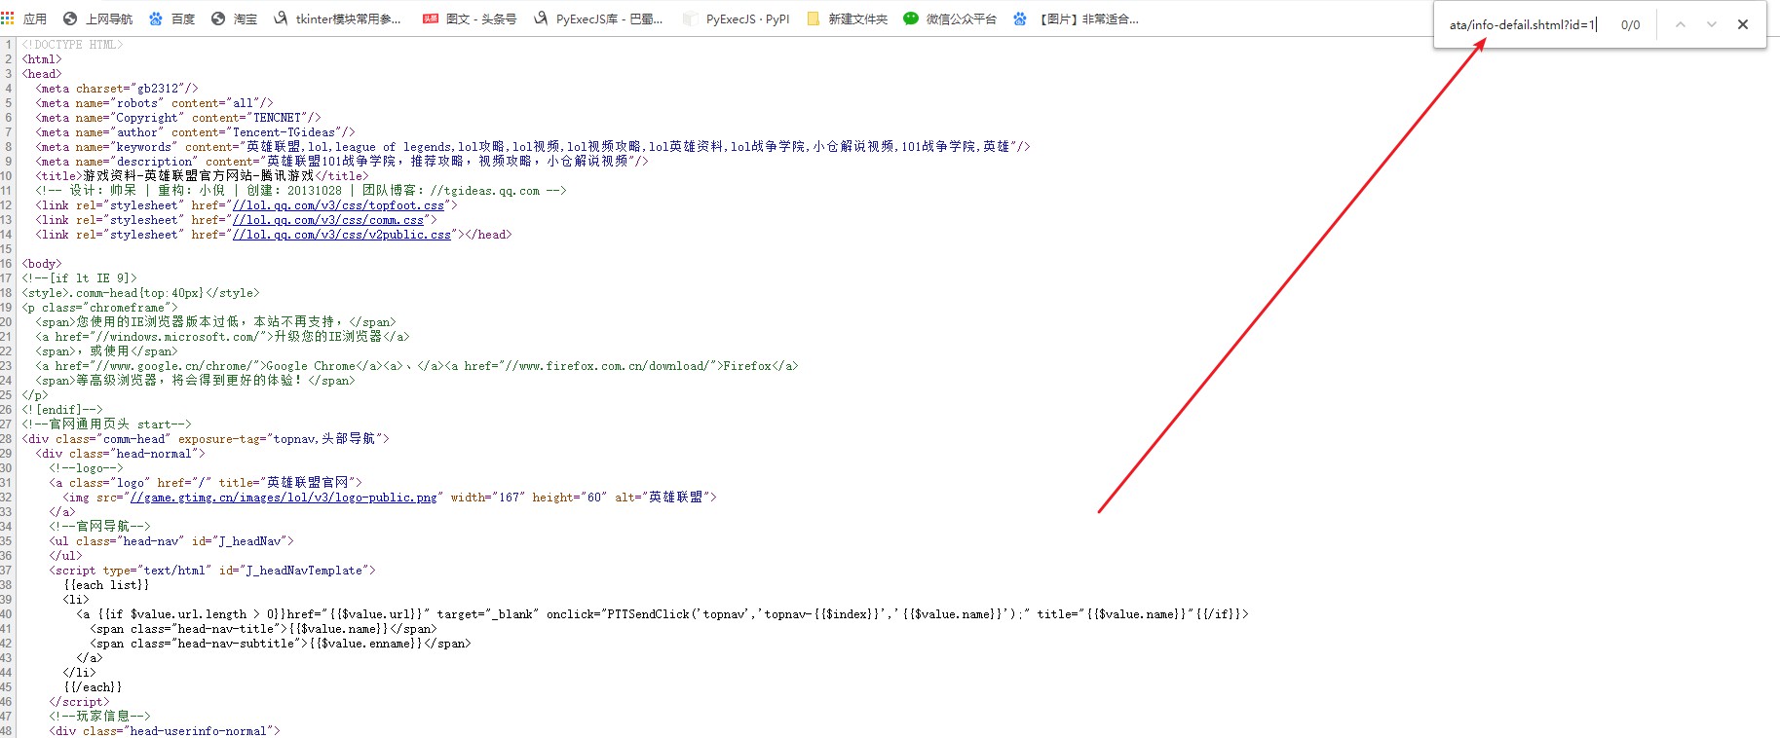Click the div class="head-normal" line
The height and width of the screenshot is (738, 1780).
(120, 454)
